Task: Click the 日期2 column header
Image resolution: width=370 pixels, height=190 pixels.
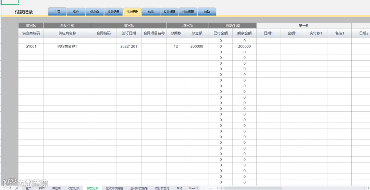Action: tap(361, 33)
